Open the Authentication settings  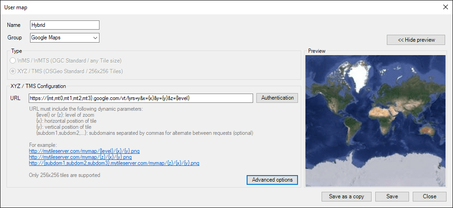pyautogui.click(x=277, y=98)
